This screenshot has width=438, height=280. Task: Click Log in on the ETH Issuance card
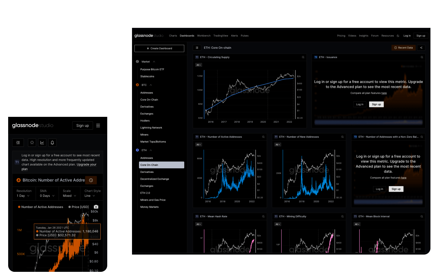pos(360,104)
